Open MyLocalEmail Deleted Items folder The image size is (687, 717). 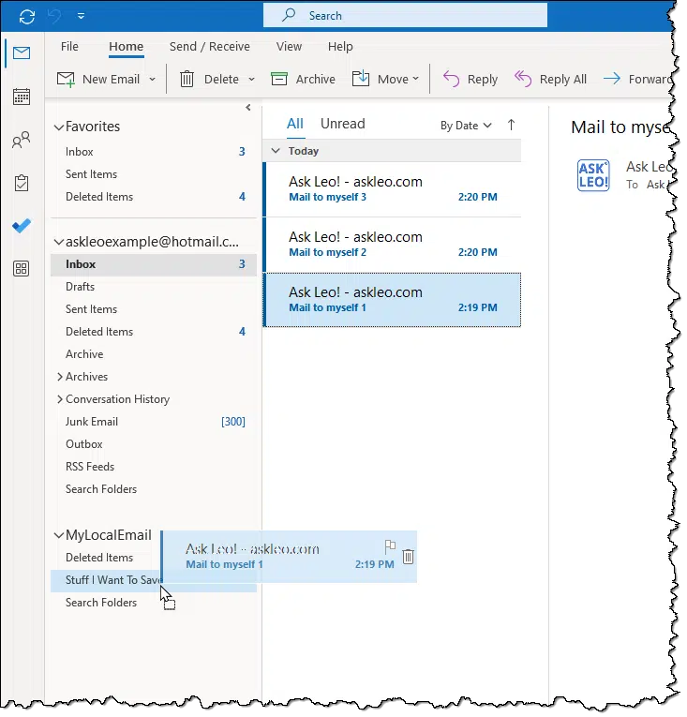(99, 558)
